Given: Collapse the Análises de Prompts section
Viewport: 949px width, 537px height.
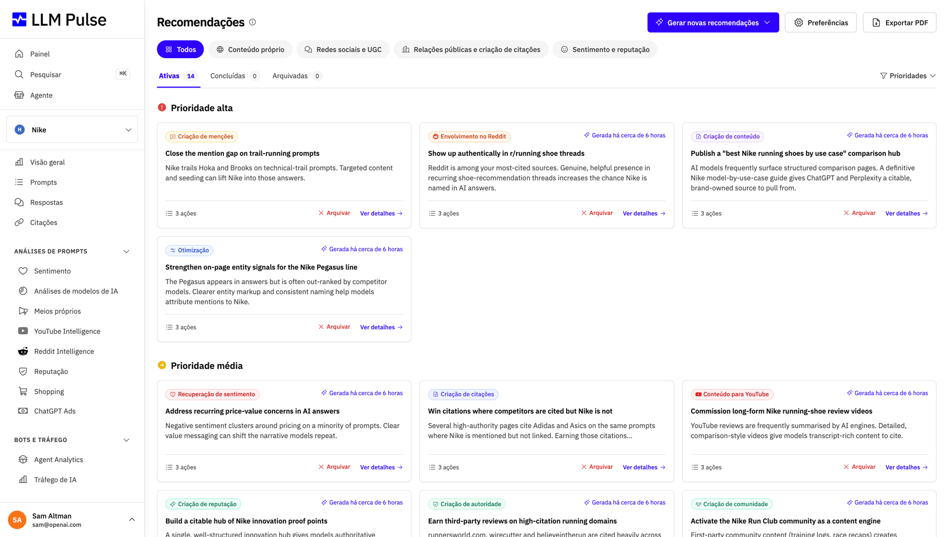Looking at the screenshot, I should [x=126, y=252].
